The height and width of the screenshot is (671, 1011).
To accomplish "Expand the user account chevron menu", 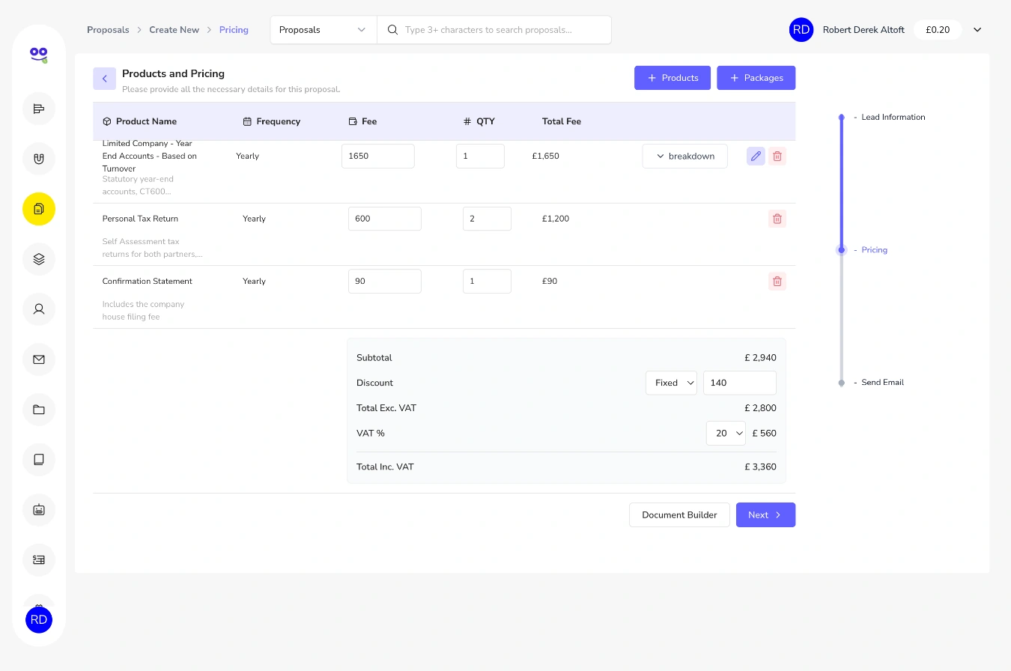I will pos(977,30).
